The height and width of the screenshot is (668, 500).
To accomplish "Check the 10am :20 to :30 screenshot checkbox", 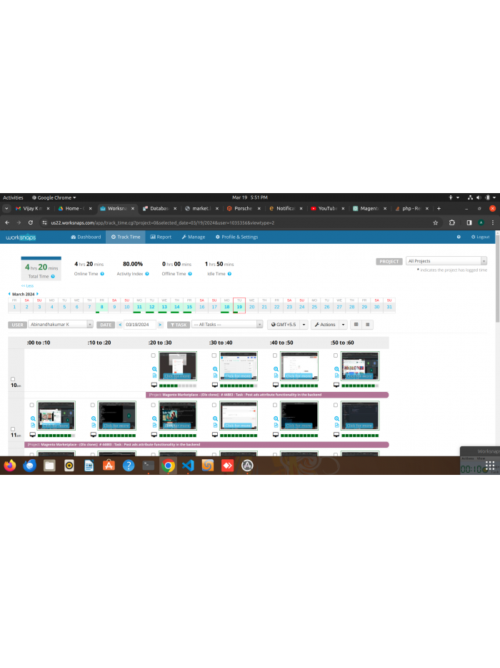I will (154, 355).
